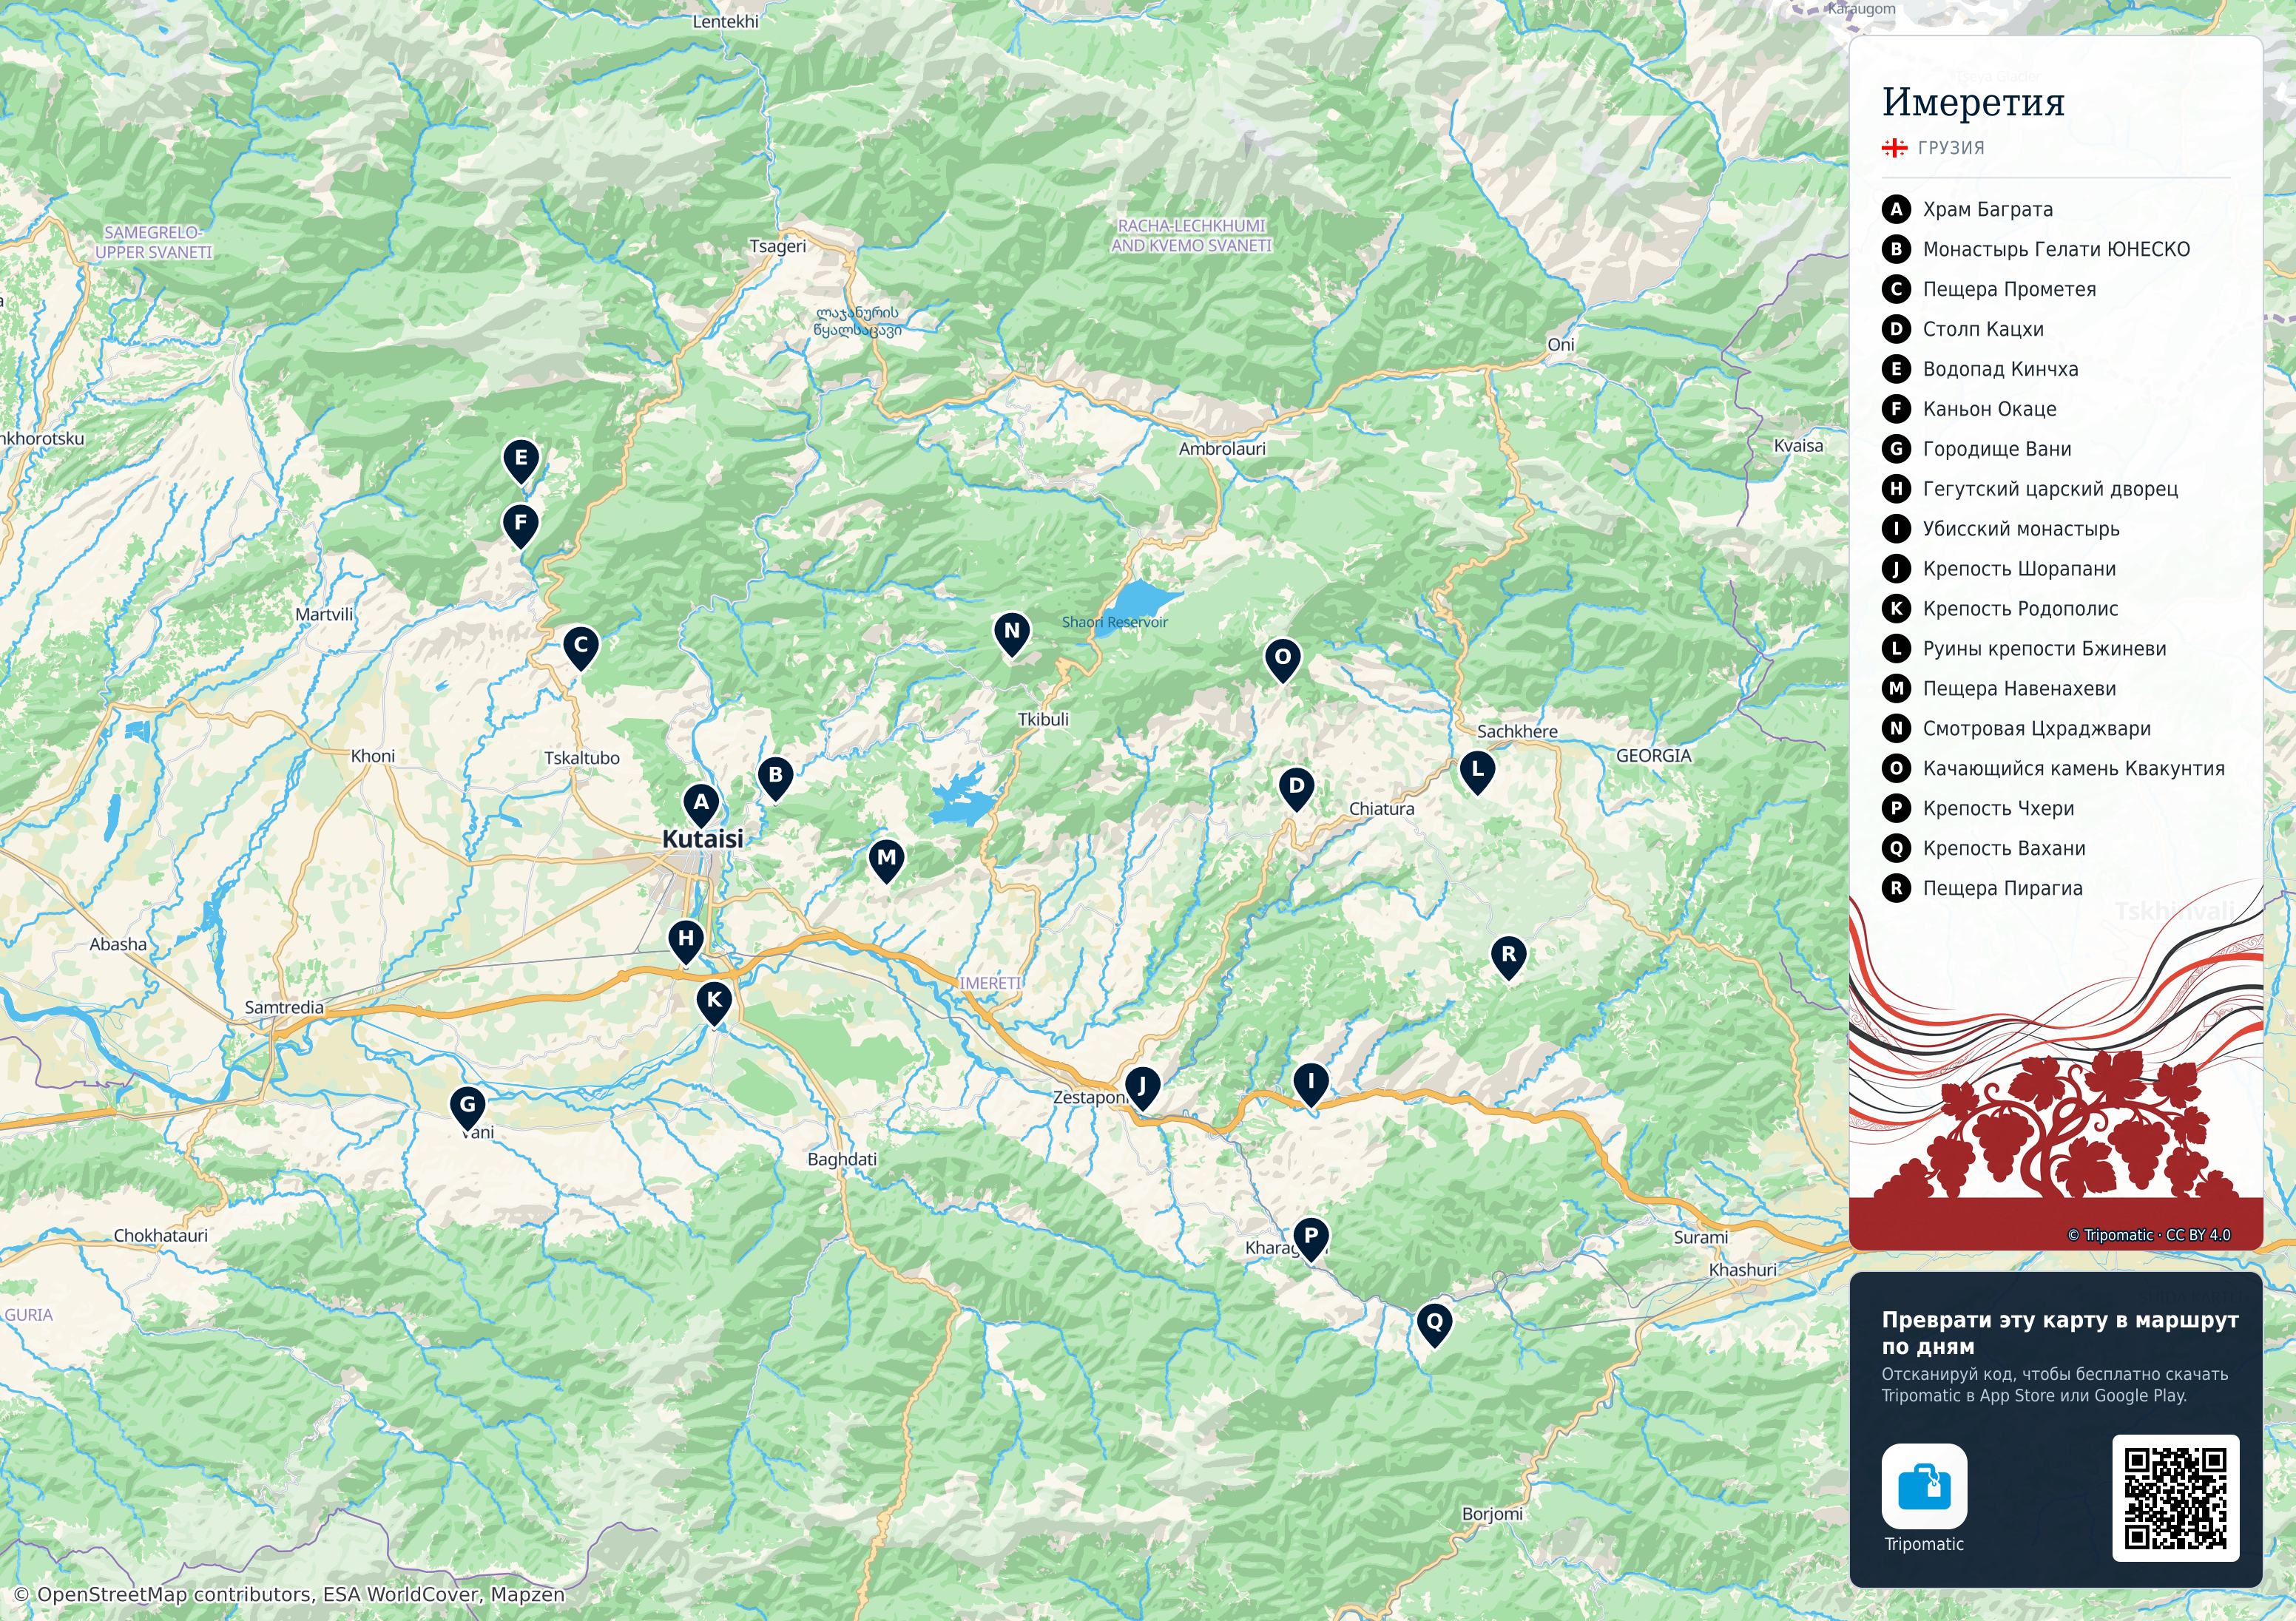Click the QR code image
The width and height of the screenshot is (2296, 1621).
(x=2175, y=1498)
